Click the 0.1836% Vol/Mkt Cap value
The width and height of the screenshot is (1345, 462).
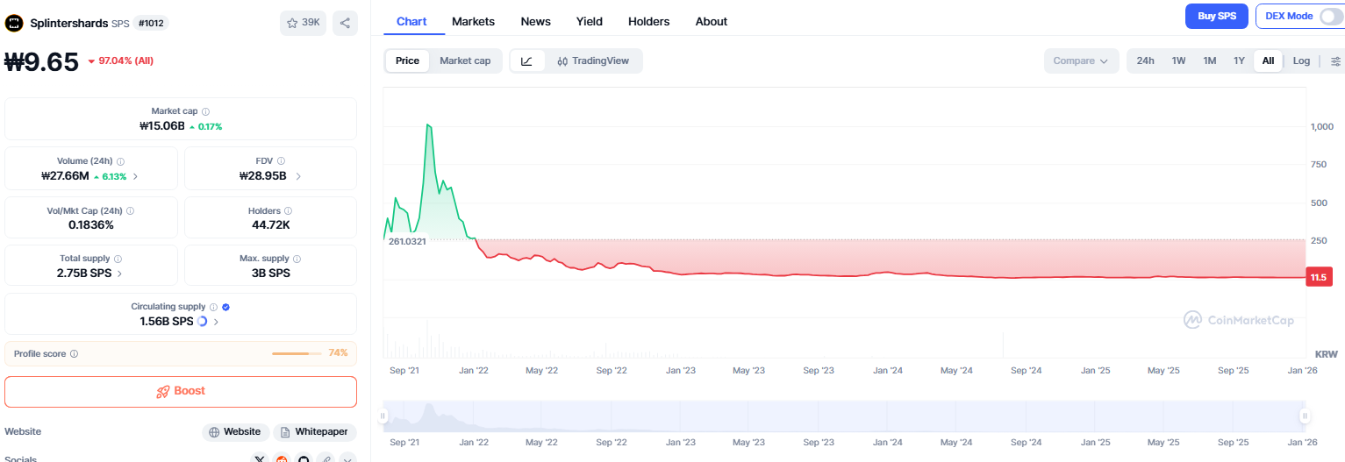click(91, 224)
